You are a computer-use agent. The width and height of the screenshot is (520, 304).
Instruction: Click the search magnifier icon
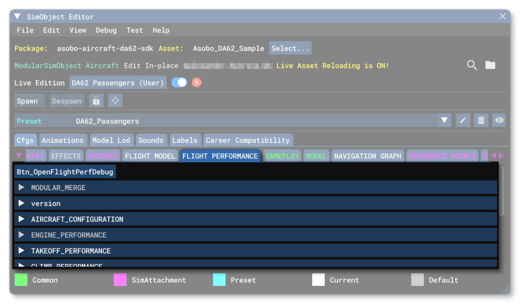(472, 65)
